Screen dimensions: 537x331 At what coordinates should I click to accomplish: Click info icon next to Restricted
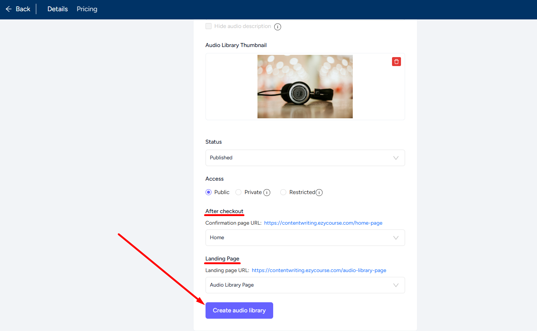pos(319,193)
